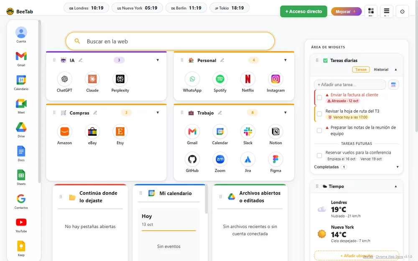Open the calendar date picker for tasks
This screenshot has height=261, width=418.
[393, 85]
